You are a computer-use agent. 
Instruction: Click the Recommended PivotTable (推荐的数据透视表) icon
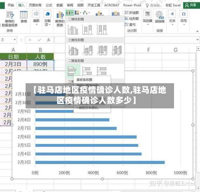click(10, 15)
